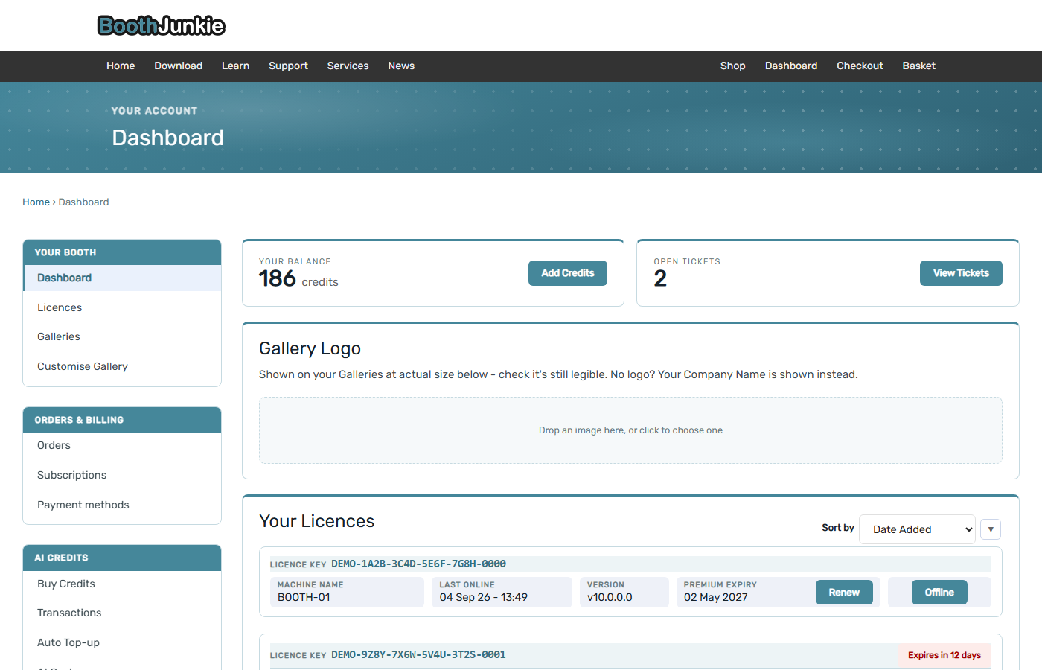The width and height of the screenshot is (1042, 670).
Task: Open Home in top navigation
Action: coord(121,66)
